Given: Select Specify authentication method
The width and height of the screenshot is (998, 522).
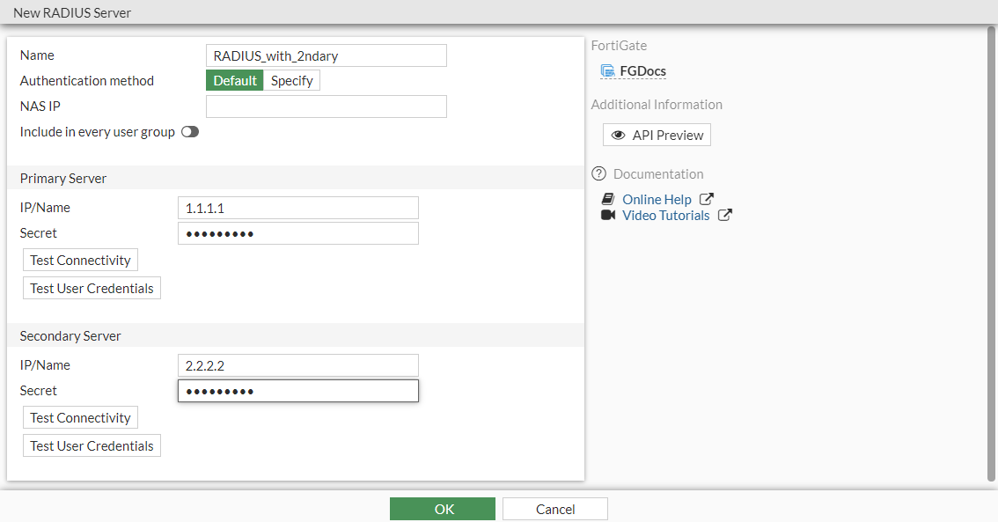Looking at the screenshot, I should coord(291,81).
